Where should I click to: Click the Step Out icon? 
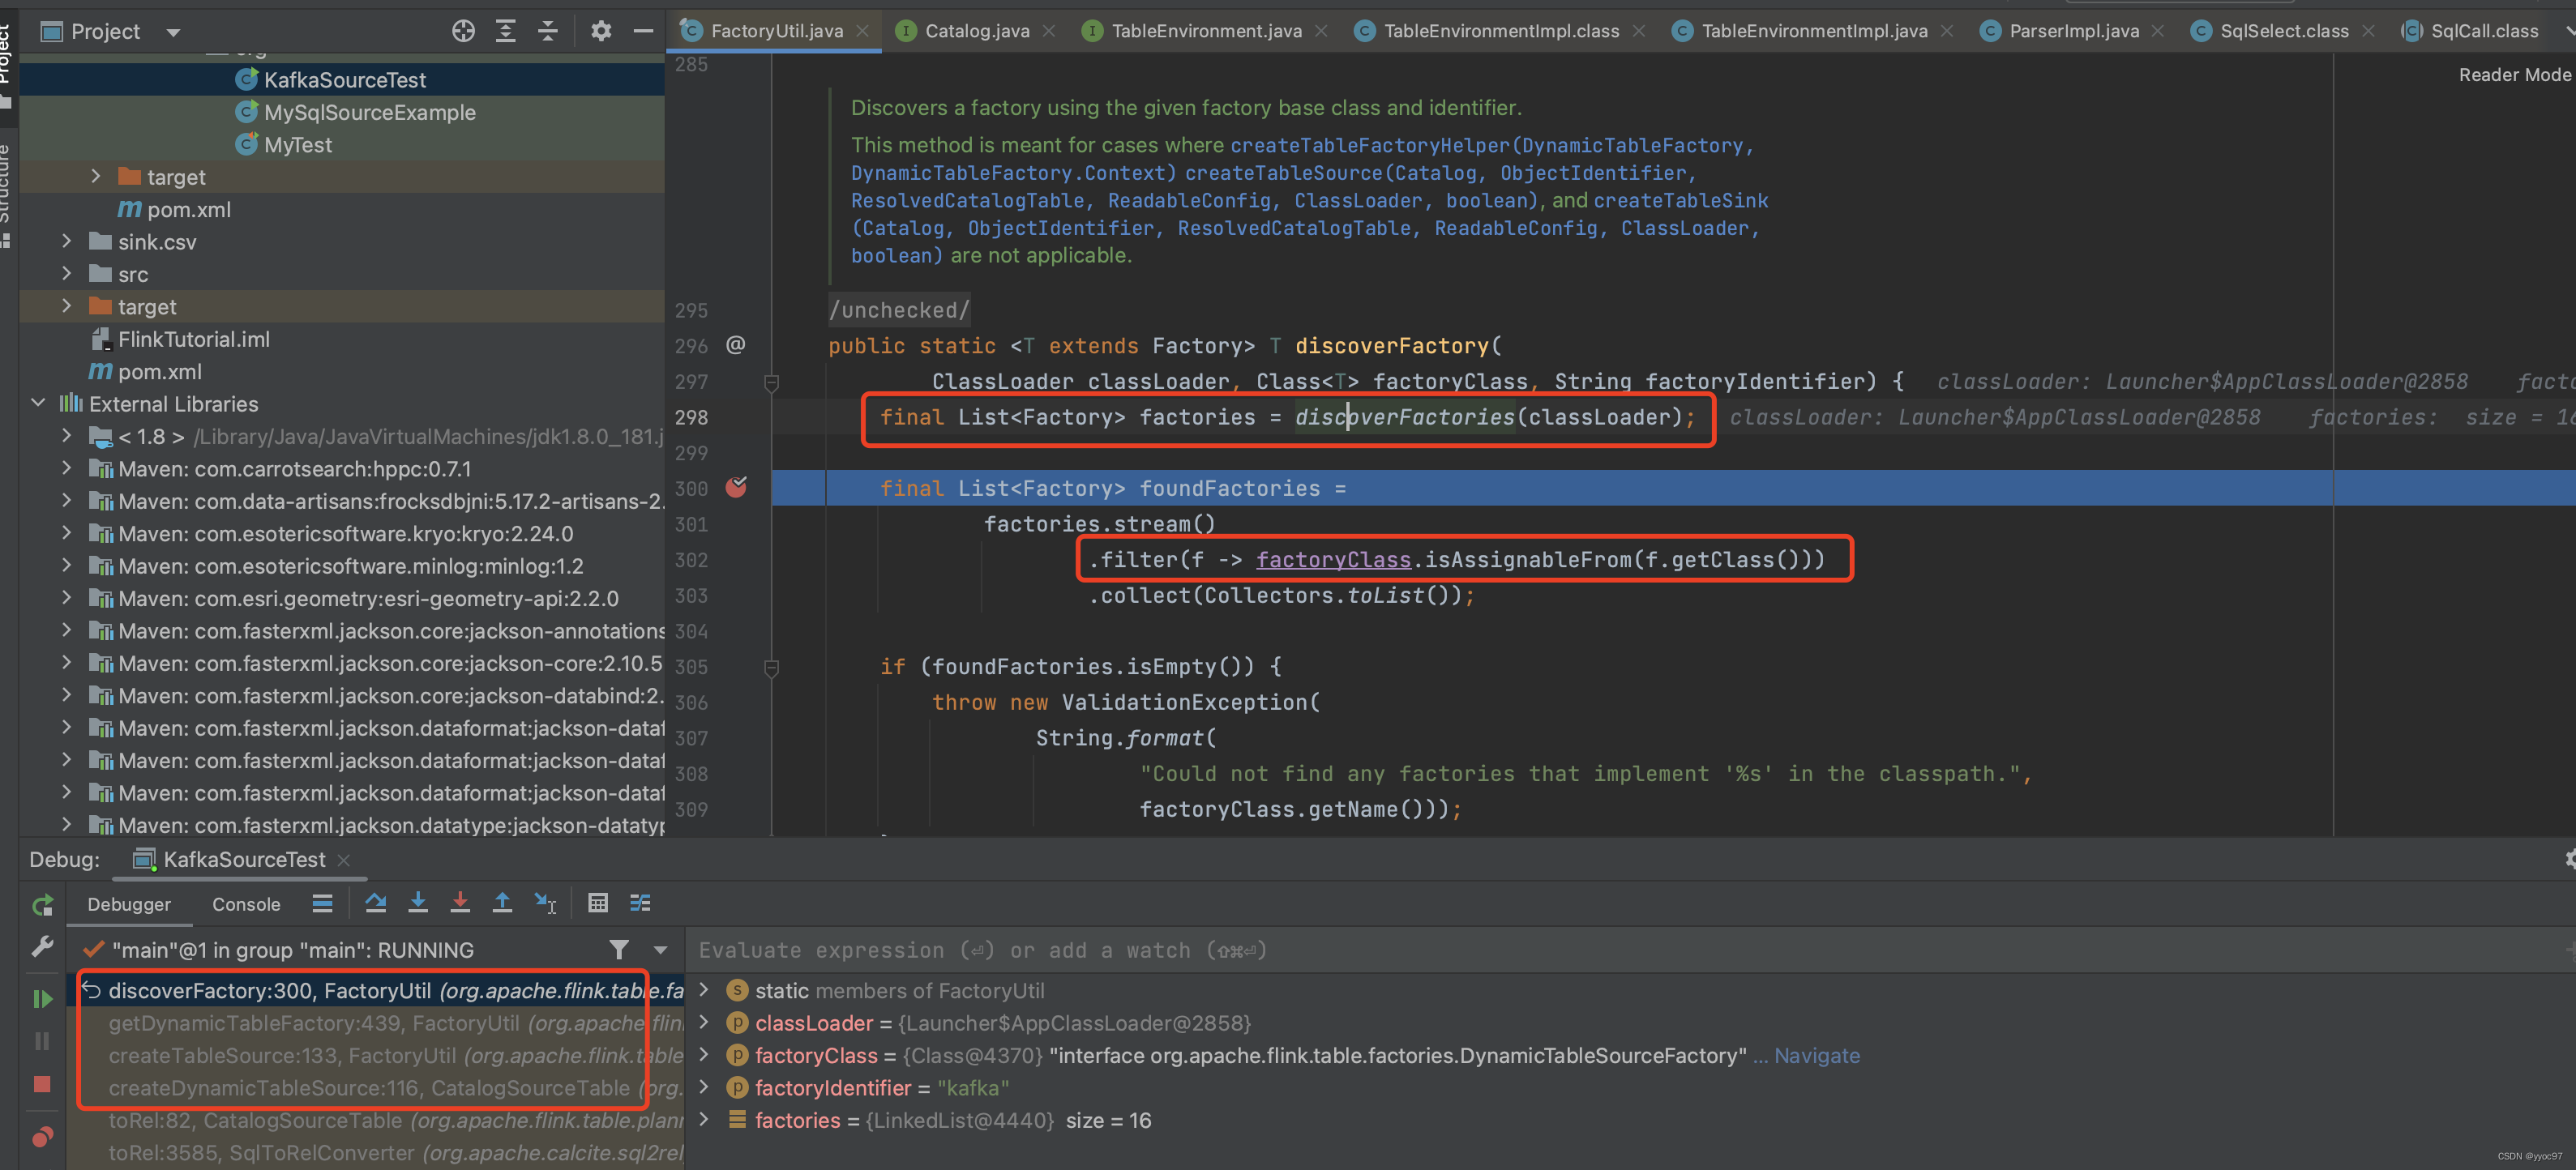point(502,903)
